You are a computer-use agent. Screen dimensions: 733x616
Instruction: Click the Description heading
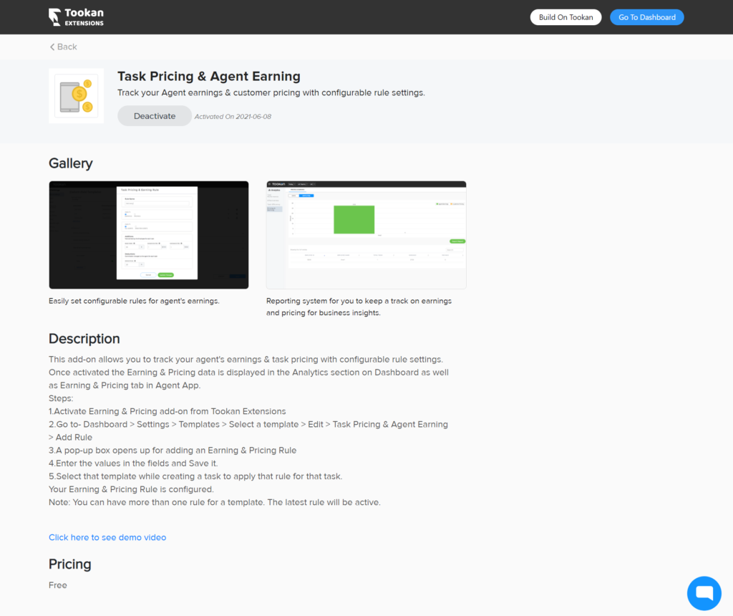point(84,339)
